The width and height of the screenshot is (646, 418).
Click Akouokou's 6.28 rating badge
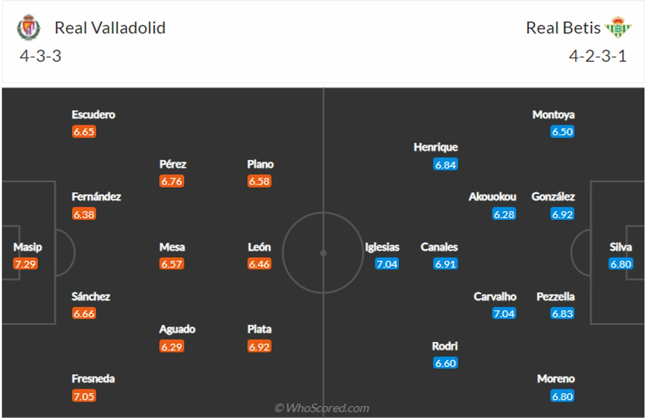tap(504, 214)
